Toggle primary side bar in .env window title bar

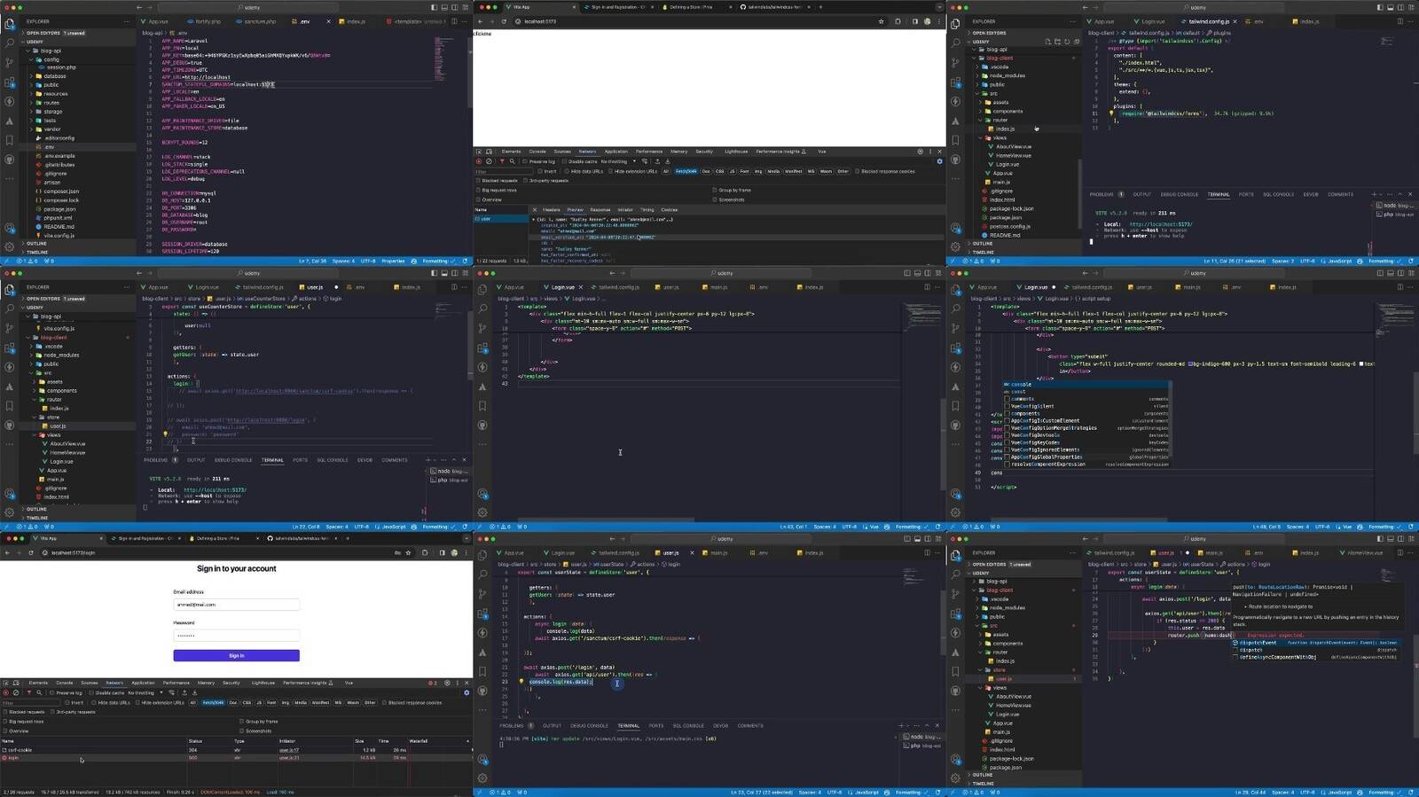tap(434, 8)
